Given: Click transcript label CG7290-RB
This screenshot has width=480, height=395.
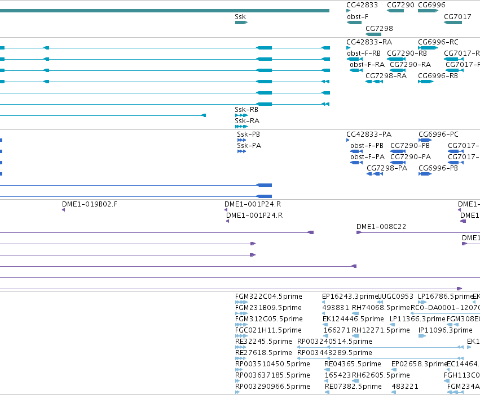Looking at the screenshot, I should tap(407, 53).
